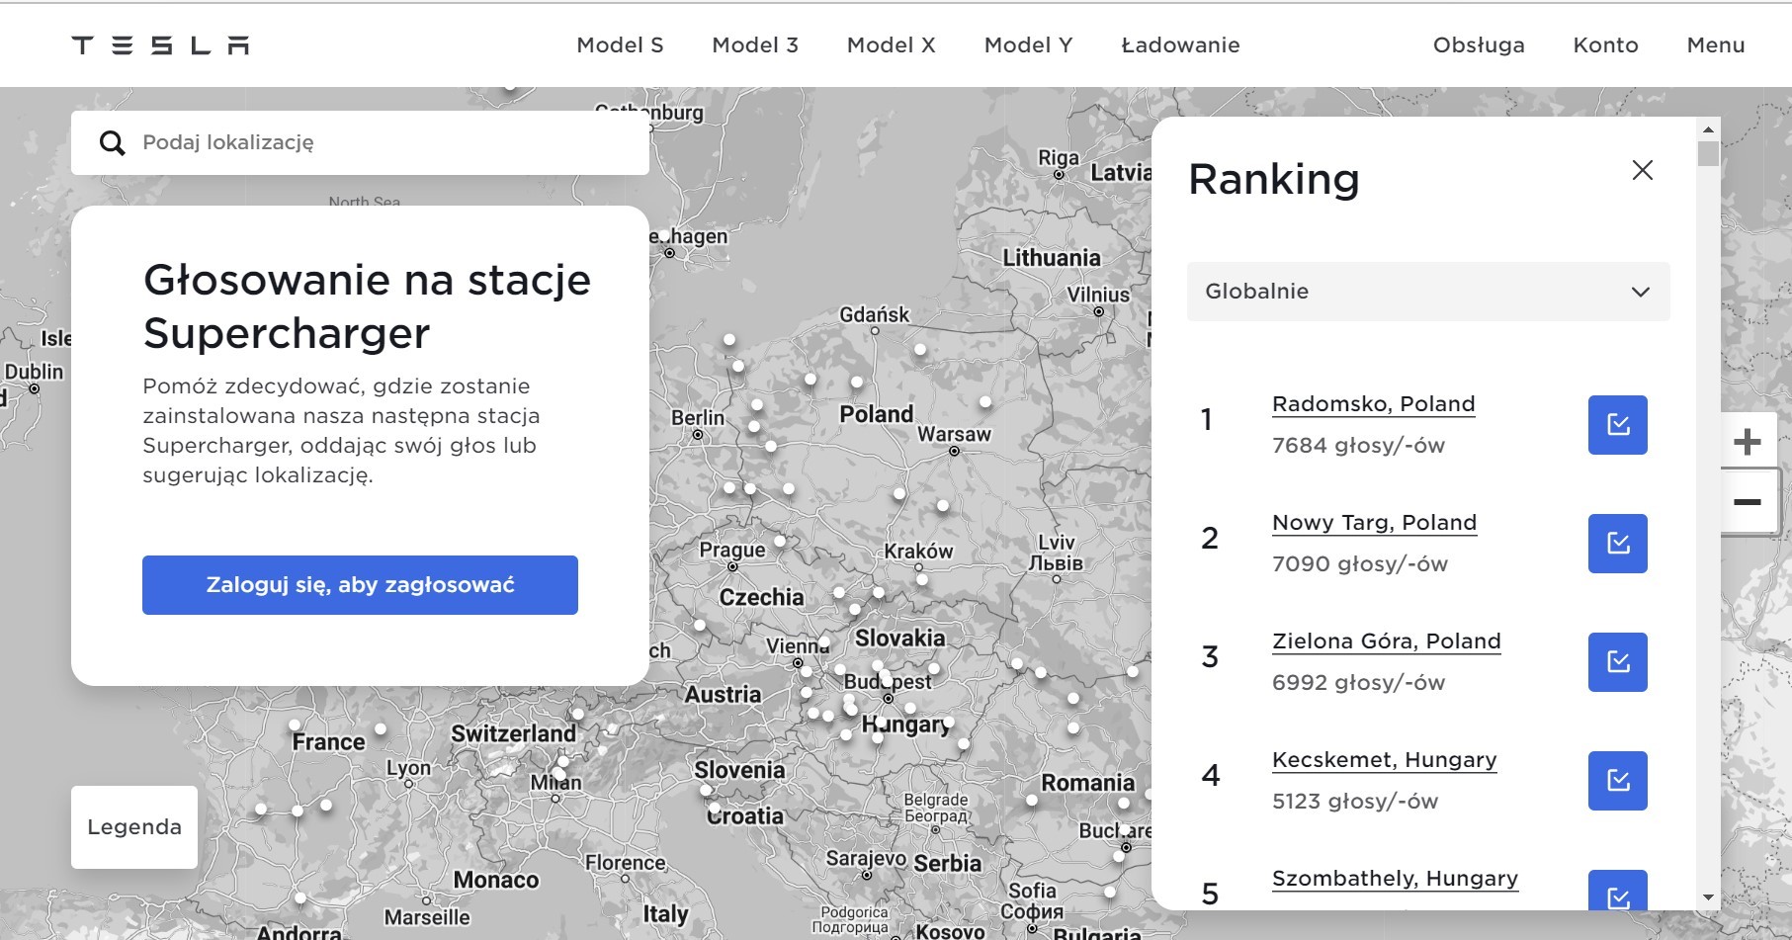
Task: Click vote icon for Szombathely, Hungary
Action: (x=1617, y=893)
